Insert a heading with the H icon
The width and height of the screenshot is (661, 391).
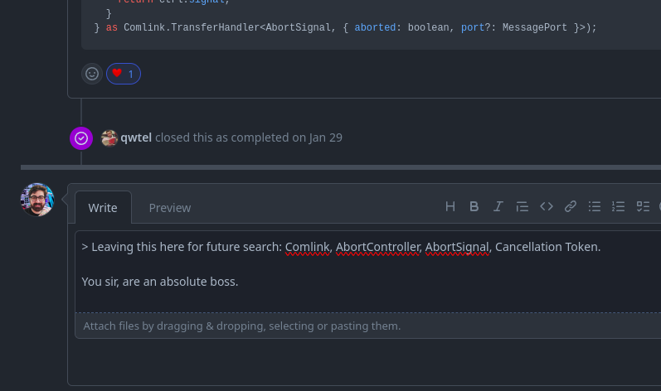pyautogui.click(x=450, y=207)
